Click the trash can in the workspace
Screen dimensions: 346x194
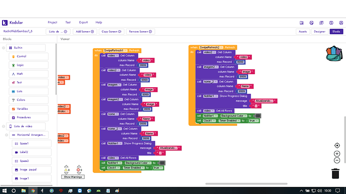(x=335, y=173)
